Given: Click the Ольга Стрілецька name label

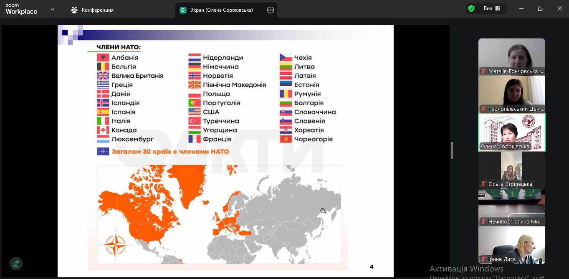Looking at the screenshot, I should (x=510, y=184).
